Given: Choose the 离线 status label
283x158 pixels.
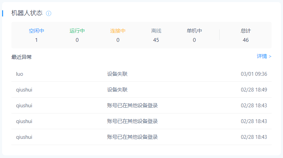Looking at the screenshot, I should (156, 31).
